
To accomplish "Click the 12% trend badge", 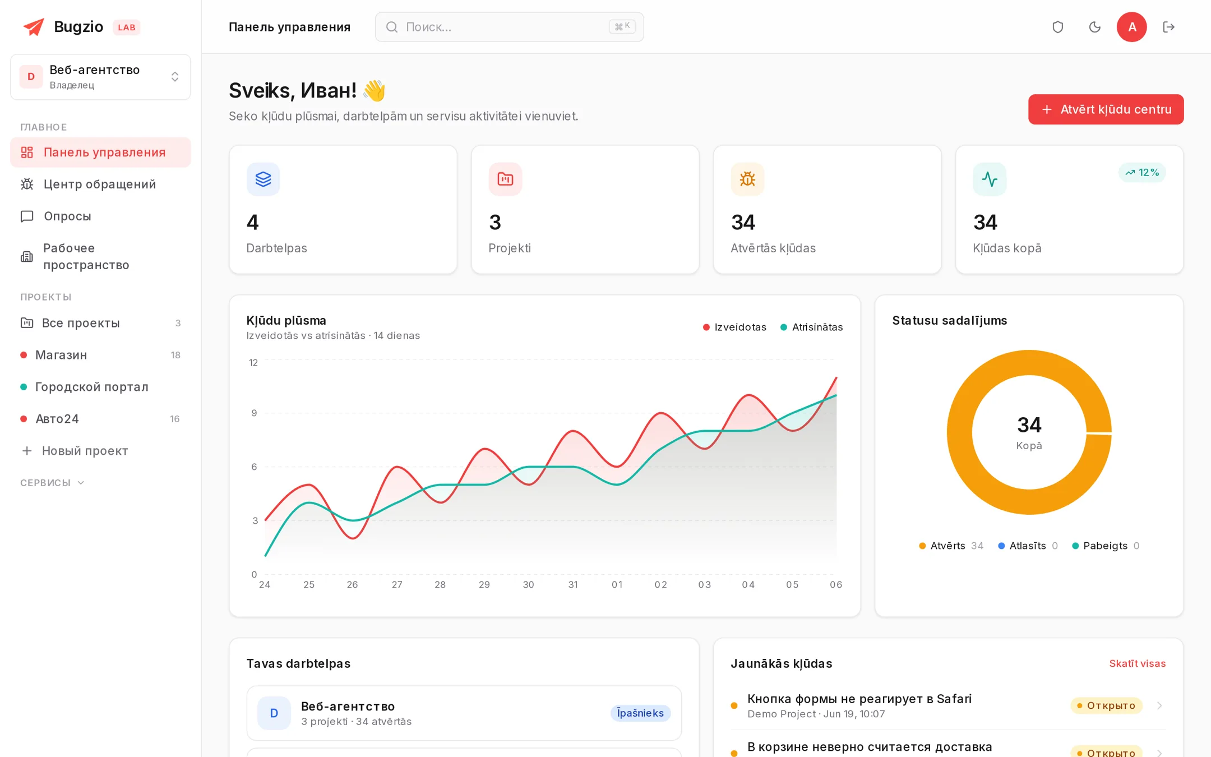I will point(1142,173).
